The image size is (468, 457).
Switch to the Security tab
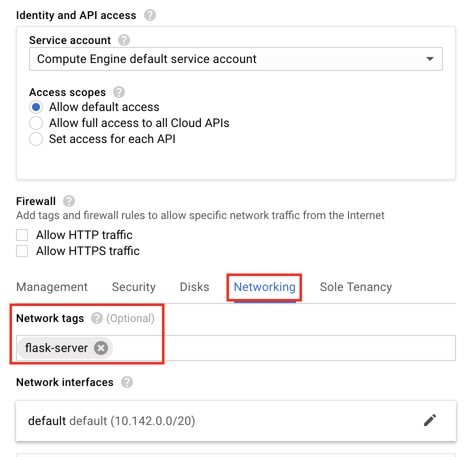pyautogui.click(x=133, y=286)
